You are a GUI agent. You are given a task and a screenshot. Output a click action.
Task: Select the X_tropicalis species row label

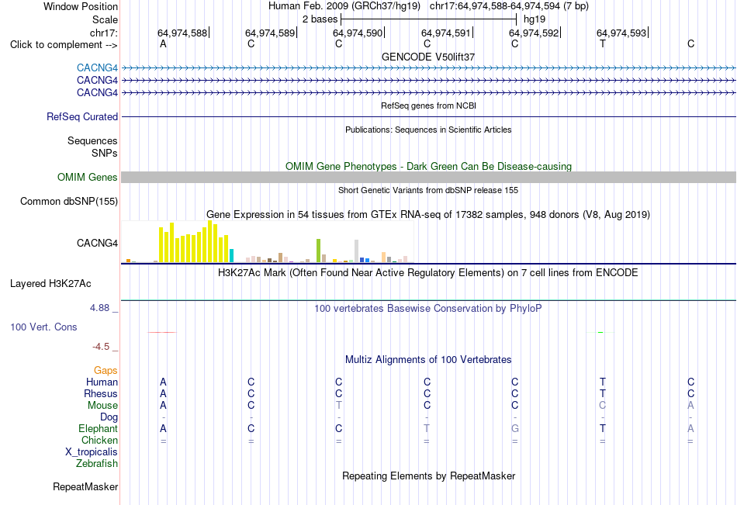[x=92, y=452]
